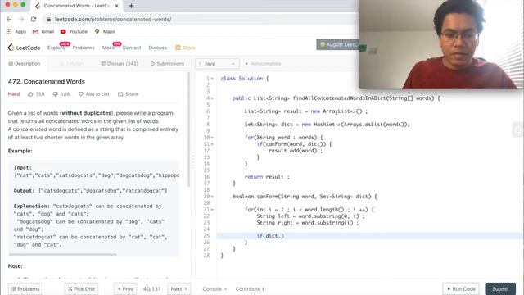Image resolution: width=524 pixels, height=295 pixels.
Task: Collapse the code fold arrow on line 10
Action: point(212,138)
